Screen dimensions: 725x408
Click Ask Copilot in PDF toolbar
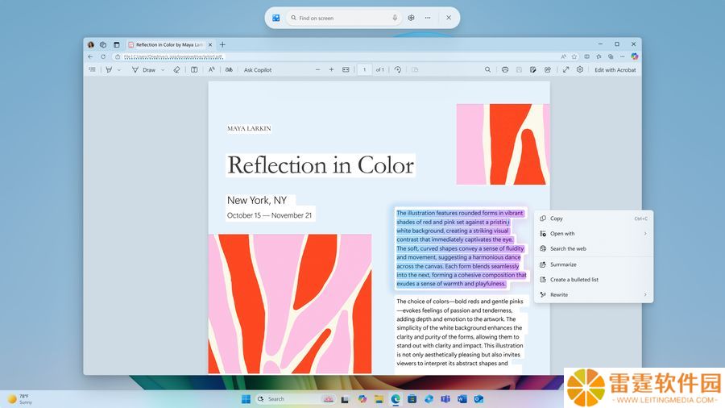[258, 70]
